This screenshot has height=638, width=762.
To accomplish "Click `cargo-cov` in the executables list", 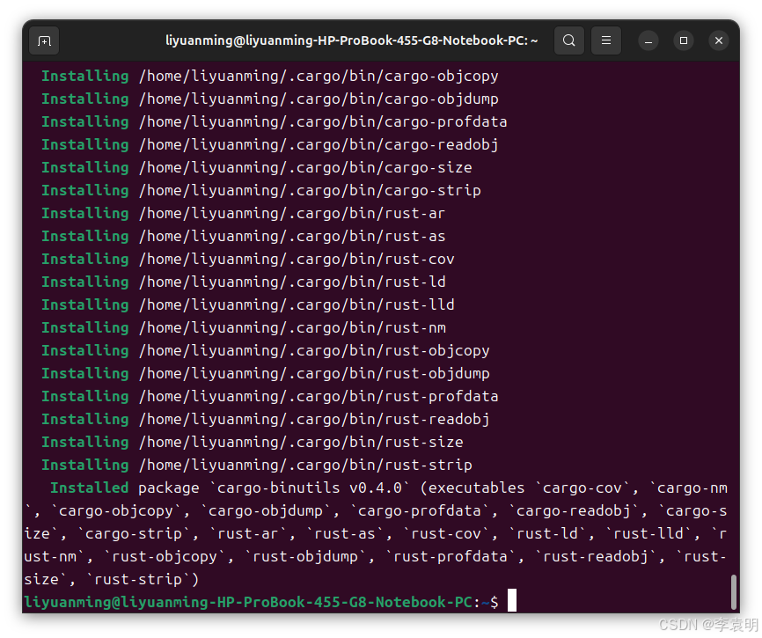I will [582, 488].
